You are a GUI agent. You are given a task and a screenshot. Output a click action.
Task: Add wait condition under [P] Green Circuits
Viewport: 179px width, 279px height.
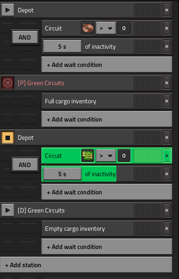click(x=107, y=119)
